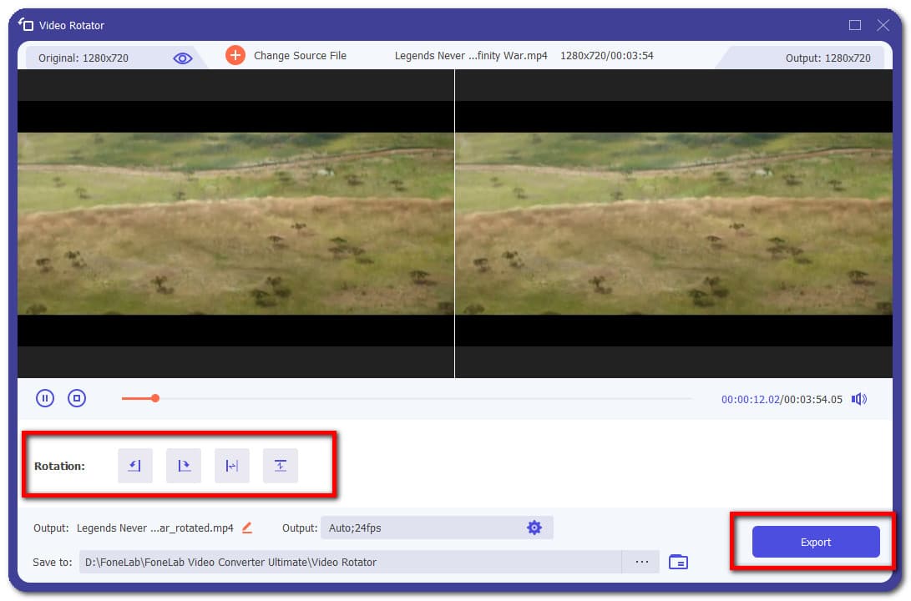Click the original video preview pane
911x601 pixels.
(235, 224)
